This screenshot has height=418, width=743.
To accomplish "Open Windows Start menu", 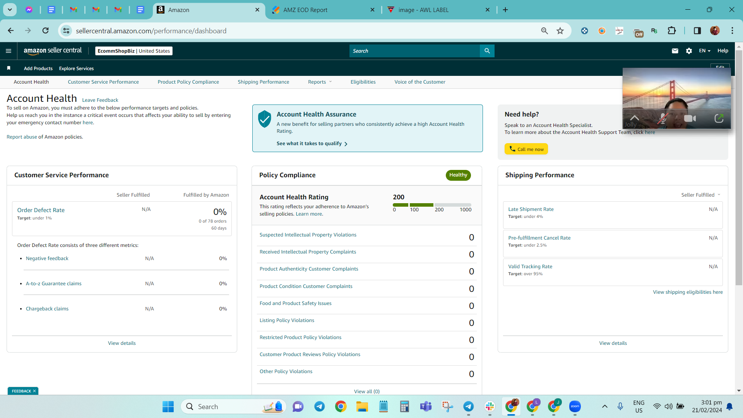I will coord(168,406).
